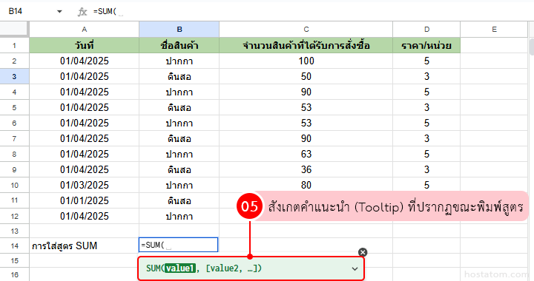
Task: Click the header cell 'วันที่'
Action: coord(84,45)
